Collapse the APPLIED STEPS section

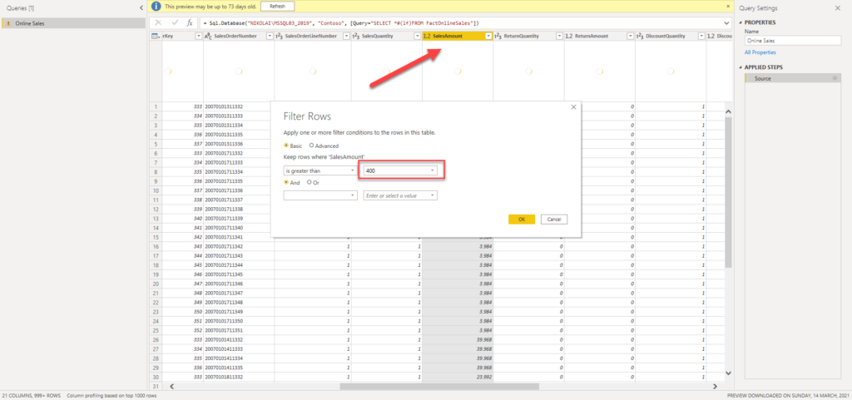point(741,67)
